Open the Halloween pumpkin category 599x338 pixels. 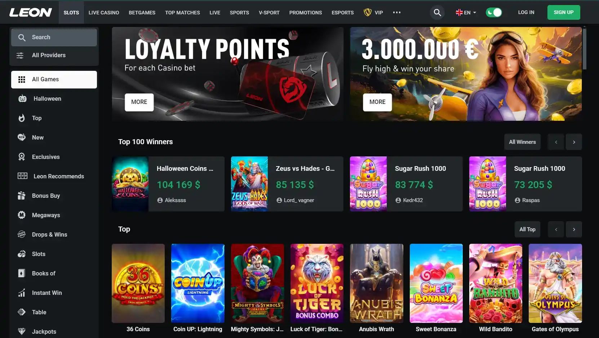22,99
